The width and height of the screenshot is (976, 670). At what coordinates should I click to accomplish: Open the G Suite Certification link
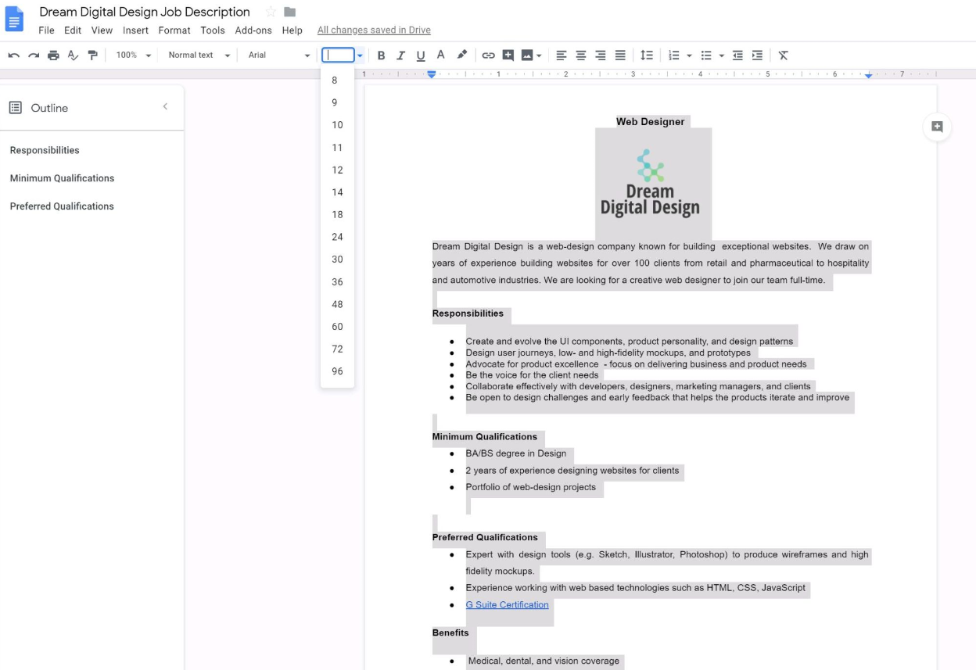coord(507,604)
